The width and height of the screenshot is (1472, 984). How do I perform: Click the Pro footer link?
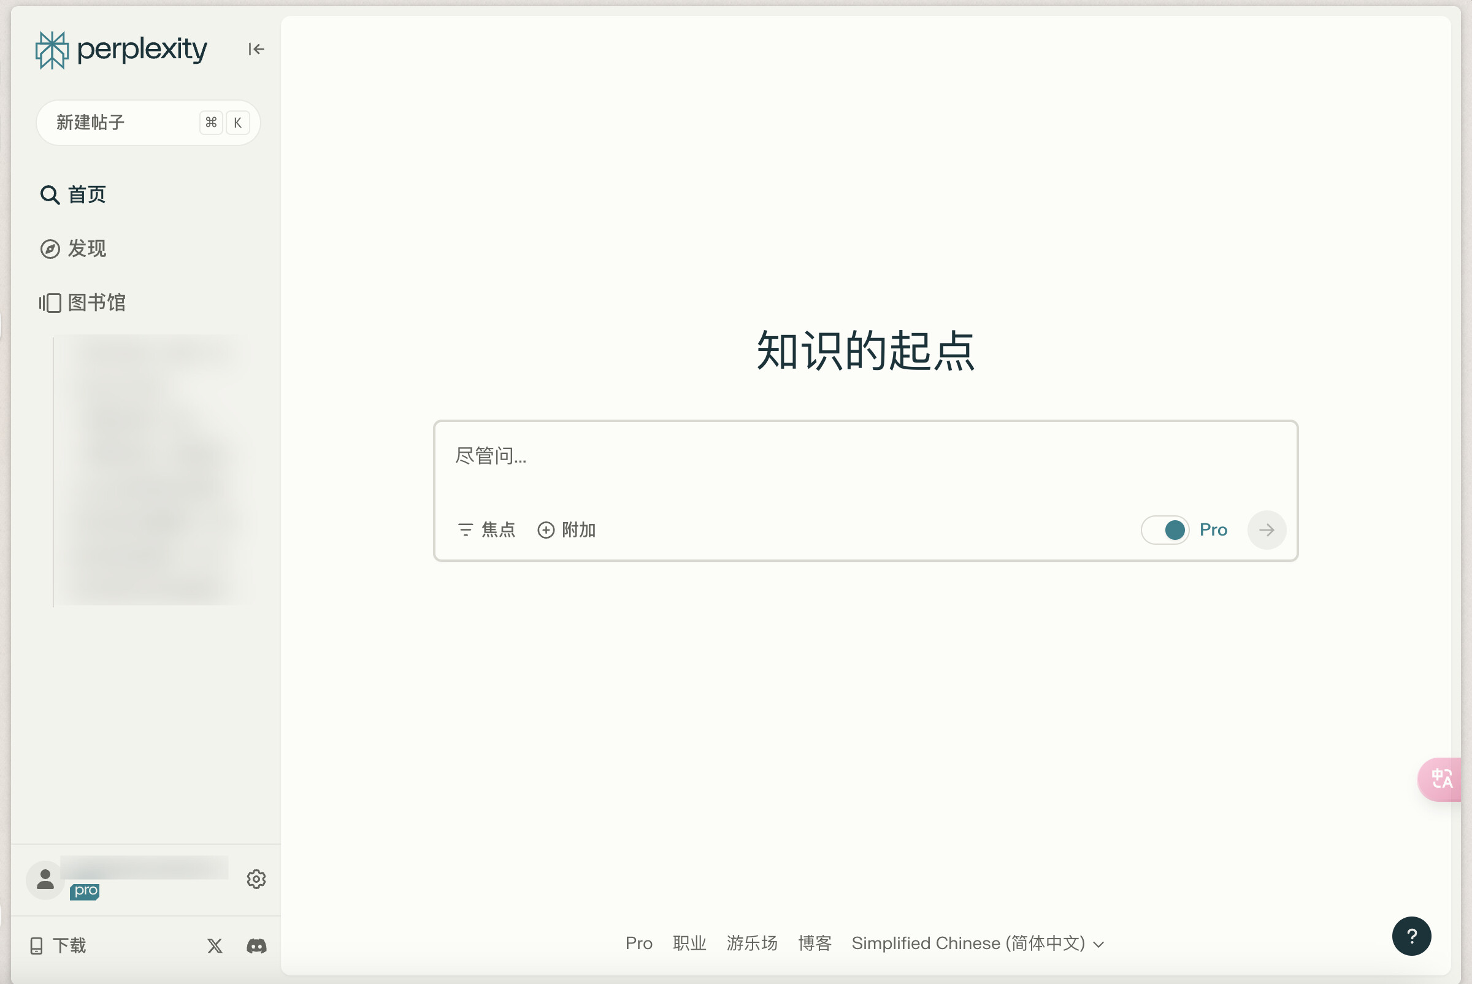pos(638,942)
